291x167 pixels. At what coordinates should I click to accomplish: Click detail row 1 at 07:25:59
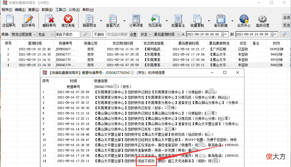142,92
